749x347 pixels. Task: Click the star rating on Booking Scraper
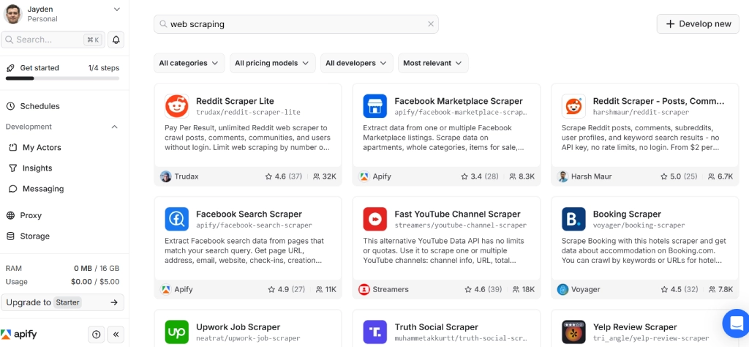[x=680, y=289]
